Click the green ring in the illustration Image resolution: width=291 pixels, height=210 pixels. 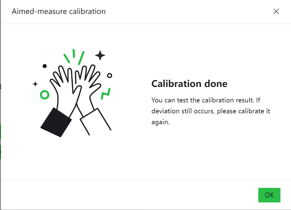44,95
